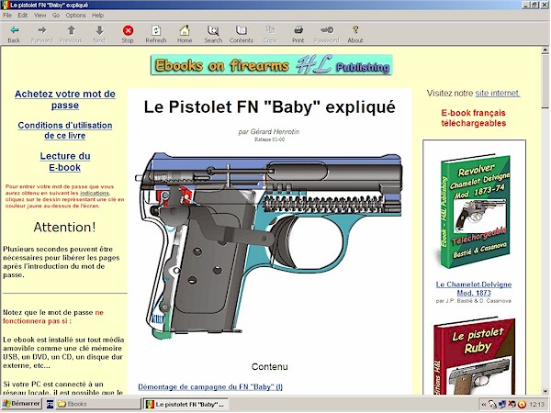The height and width of the screenshot is (413, 551).
Task: Switch to Ebooks folder taskbar button
Action: (97, 404)
